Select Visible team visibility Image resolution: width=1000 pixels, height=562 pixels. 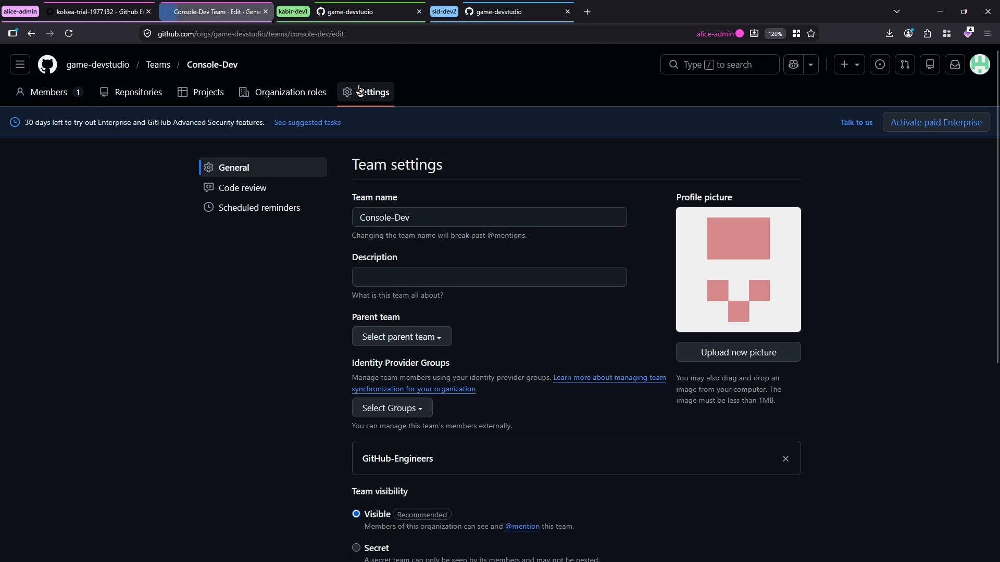point(356,514)
